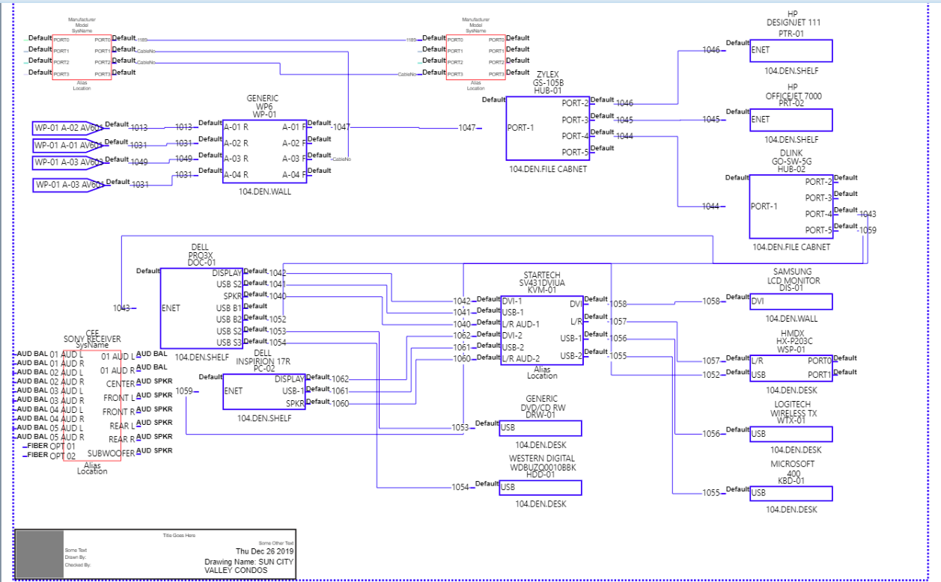The image size is (941, 582).
Task: Select the MICROSOFT 400 KBD-01 USB block
Action: click(791, 493)
